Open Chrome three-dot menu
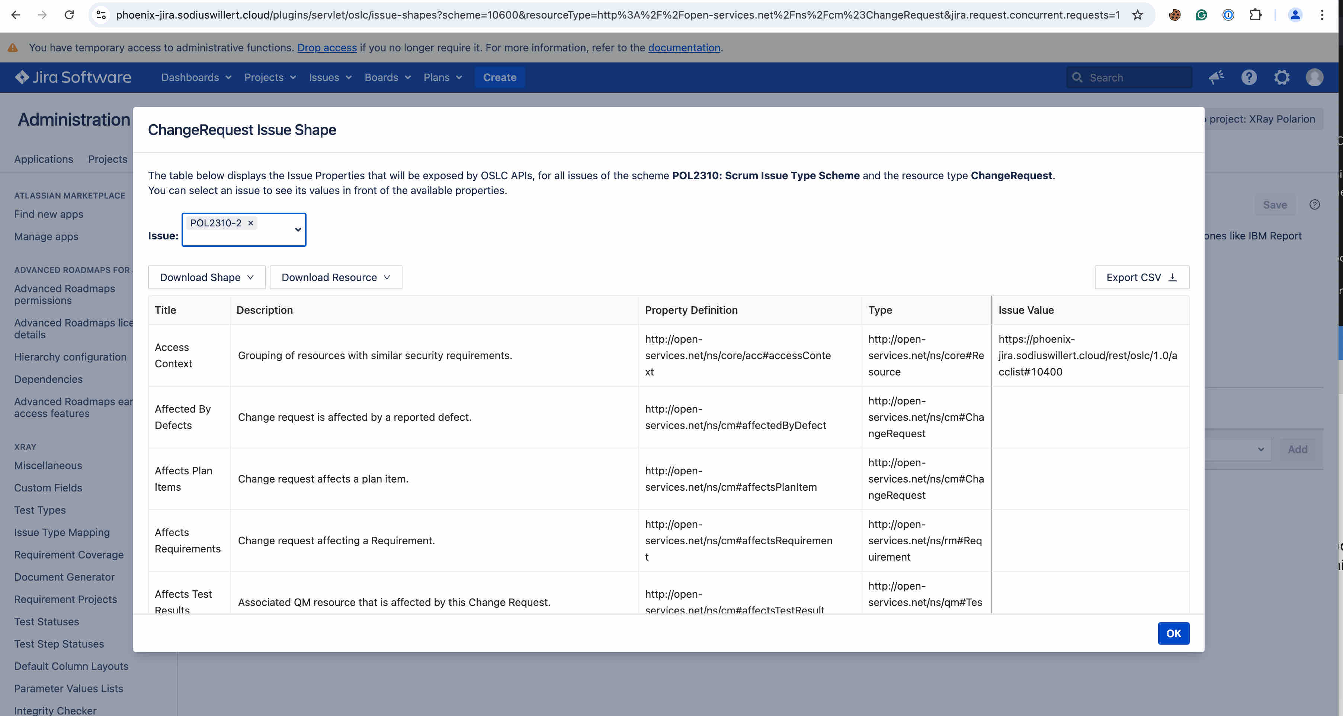 1322,15
